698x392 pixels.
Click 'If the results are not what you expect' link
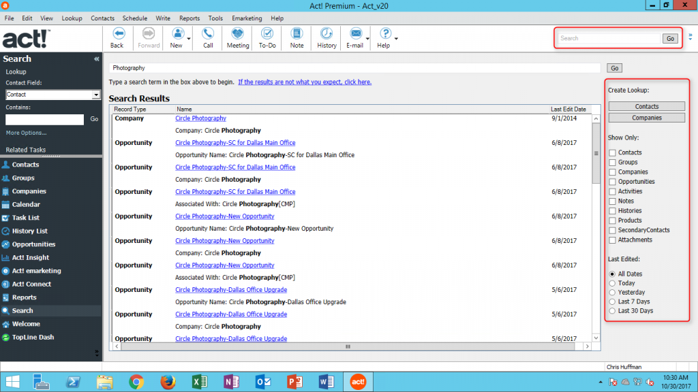click(305, 82)
